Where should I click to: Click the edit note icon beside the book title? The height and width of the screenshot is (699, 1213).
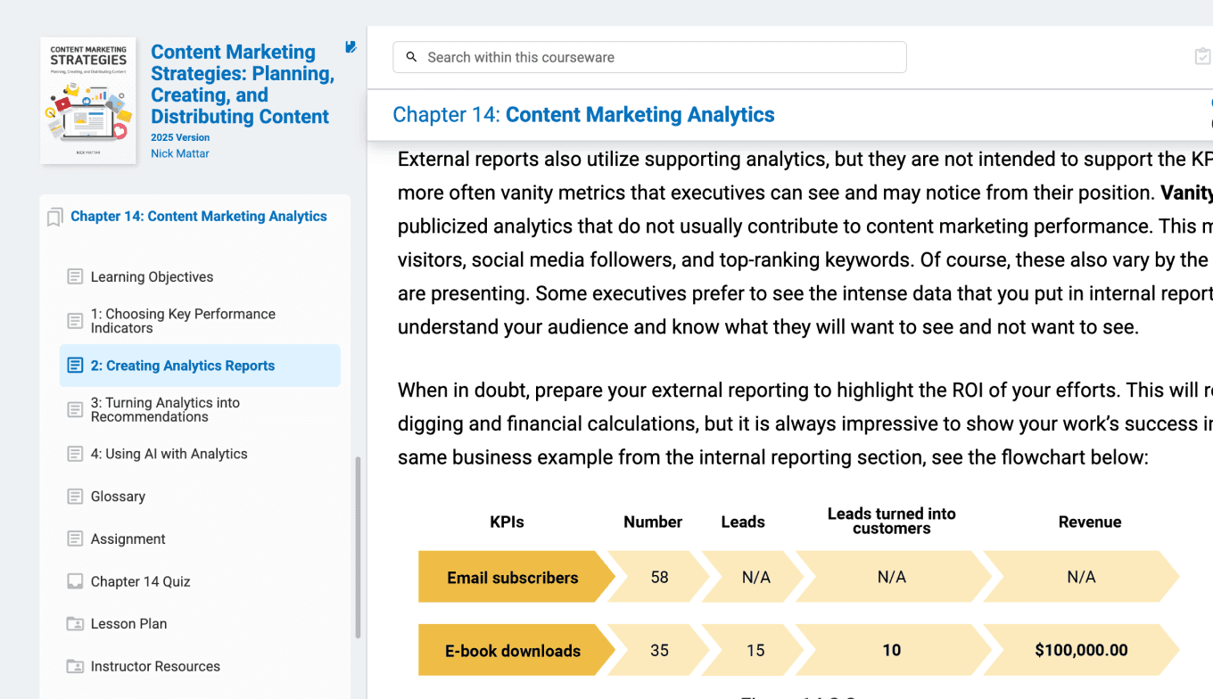351,47
